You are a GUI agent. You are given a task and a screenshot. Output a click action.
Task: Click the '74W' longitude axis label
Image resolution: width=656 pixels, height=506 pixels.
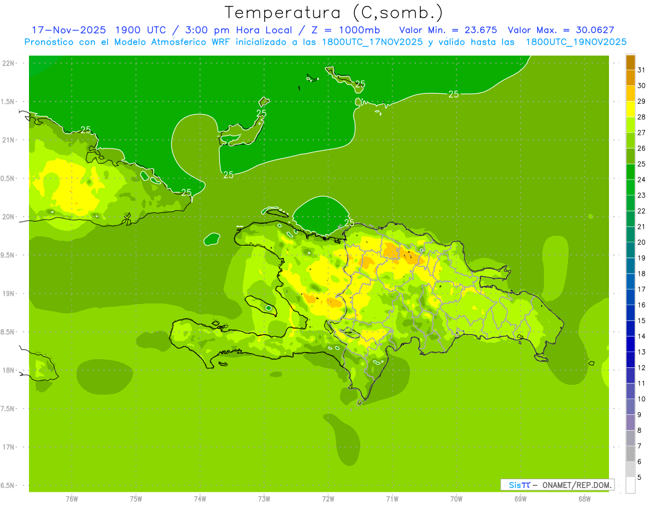click(200, 499)
